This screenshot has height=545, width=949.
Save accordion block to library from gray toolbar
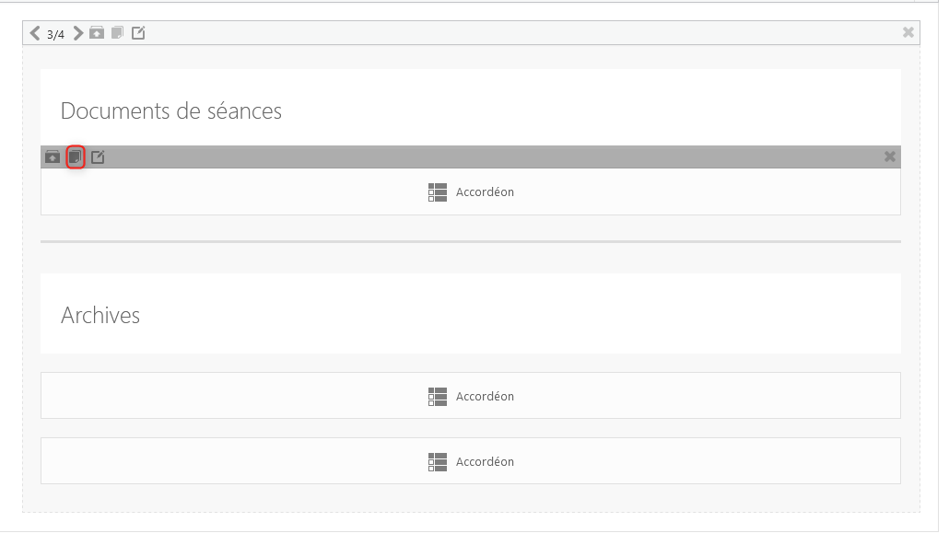click(x=53, y=157)
